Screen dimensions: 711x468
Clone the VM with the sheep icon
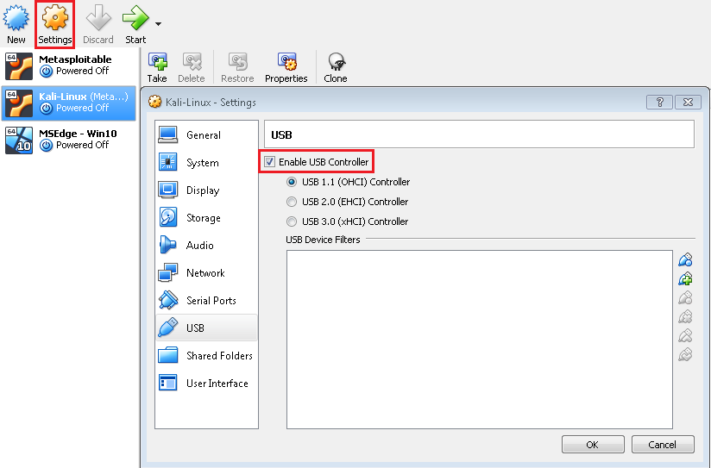click(x=336, y=61)
